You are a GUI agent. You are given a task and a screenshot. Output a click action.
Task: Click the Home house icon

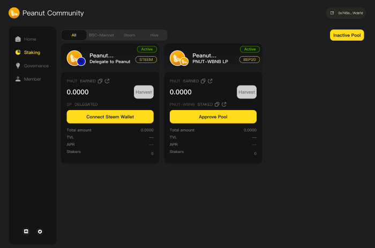click(18, 39)
